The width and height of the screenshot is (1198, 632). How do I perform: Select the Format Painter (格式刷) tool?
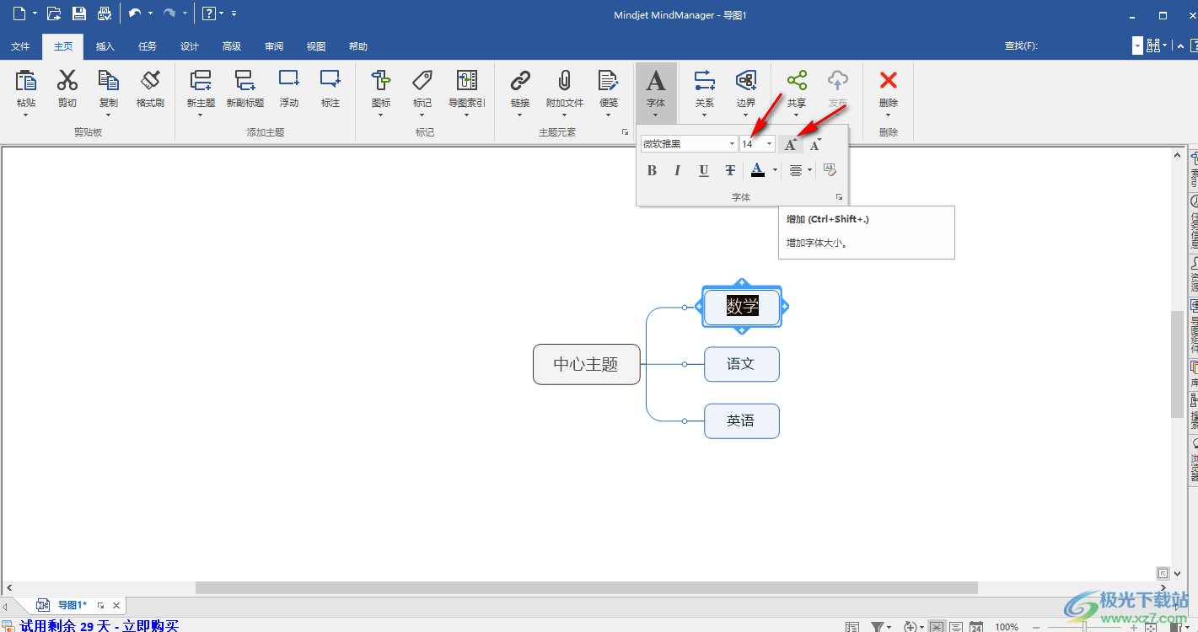(150, 80)
